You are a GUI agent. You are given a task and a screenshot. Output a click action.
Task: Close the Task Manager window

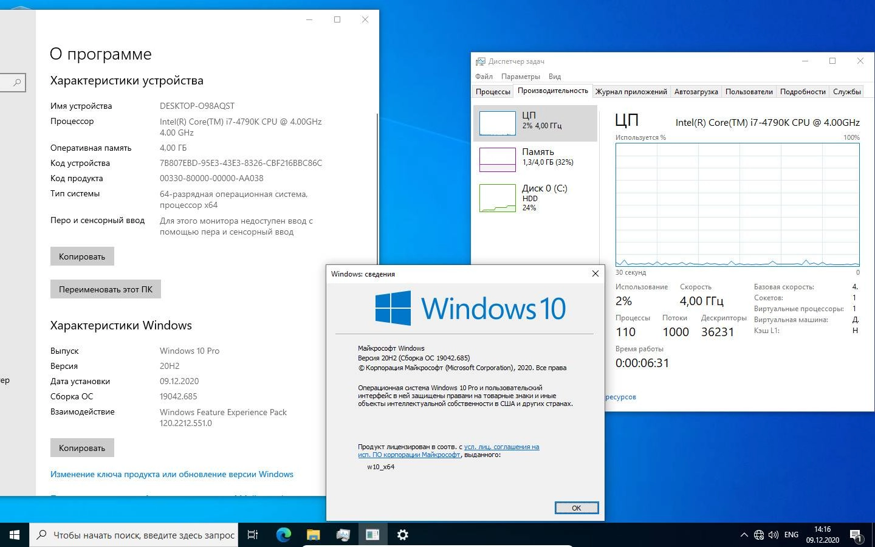[x=860, y=61]
